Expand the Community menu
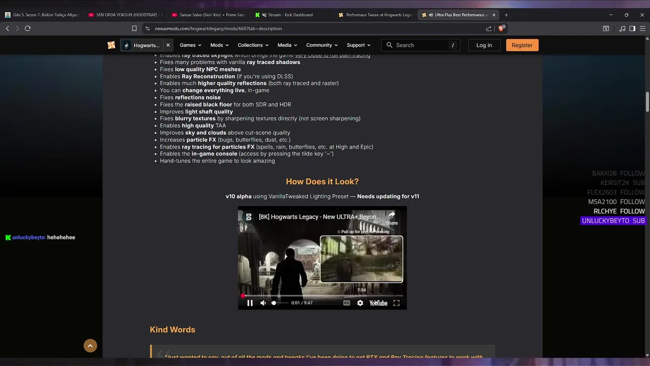Image resolution: width=650 pixels, height=366 pixels. coord(322,45)
